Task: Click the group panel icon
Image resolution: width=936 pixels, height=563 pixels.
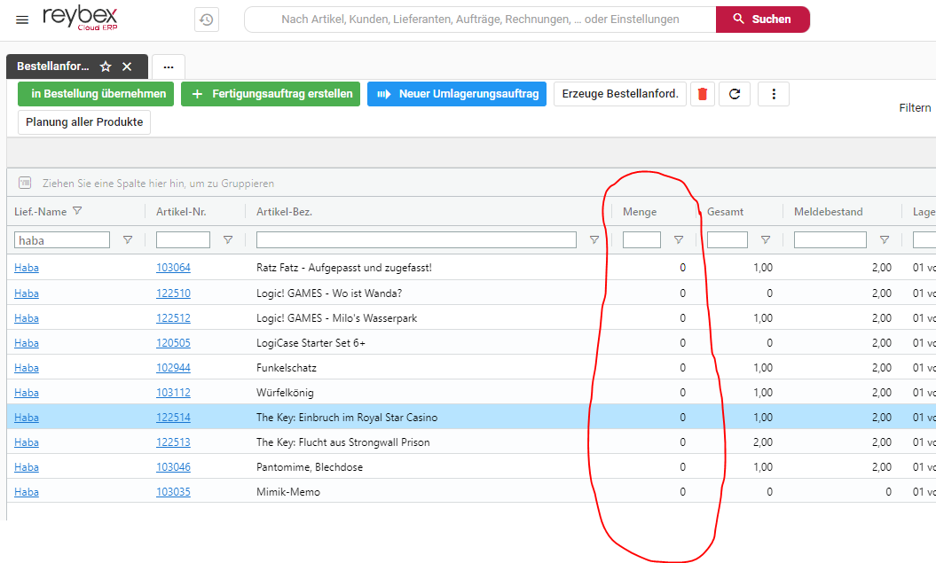Action: point(25,183)
